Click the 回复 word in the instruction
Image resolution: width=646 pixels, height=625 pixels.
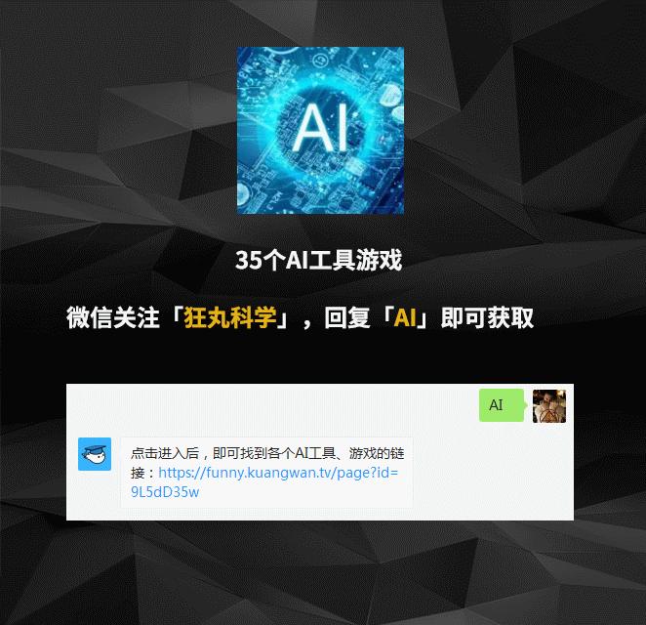[x=346, y=317]
